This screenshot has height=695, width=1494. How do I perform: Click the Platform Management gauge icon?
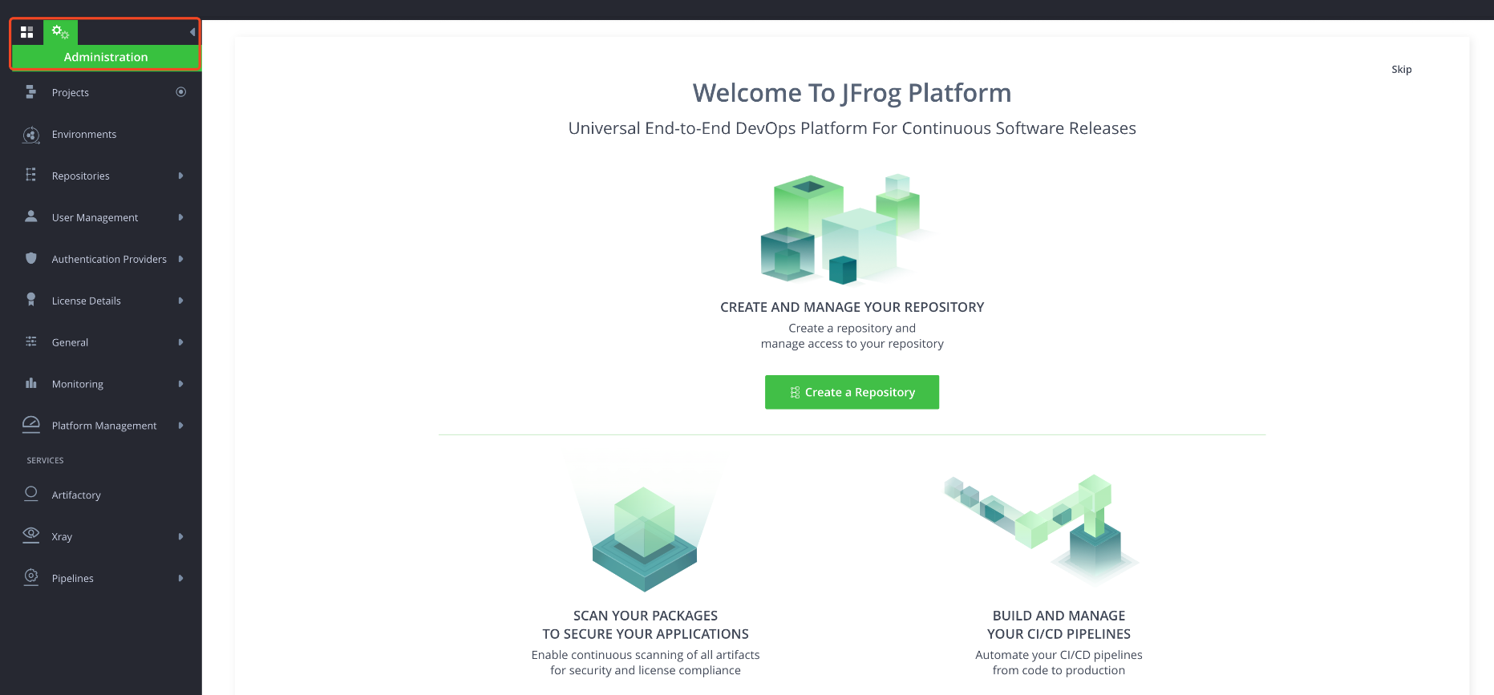coord(30,425)
